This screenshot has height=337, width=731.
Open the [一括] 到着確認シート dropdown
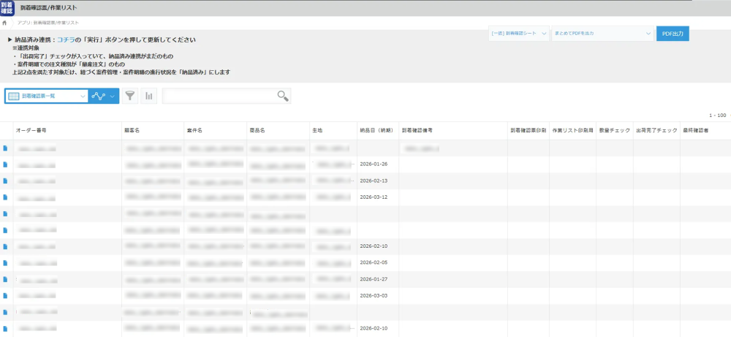519,34
